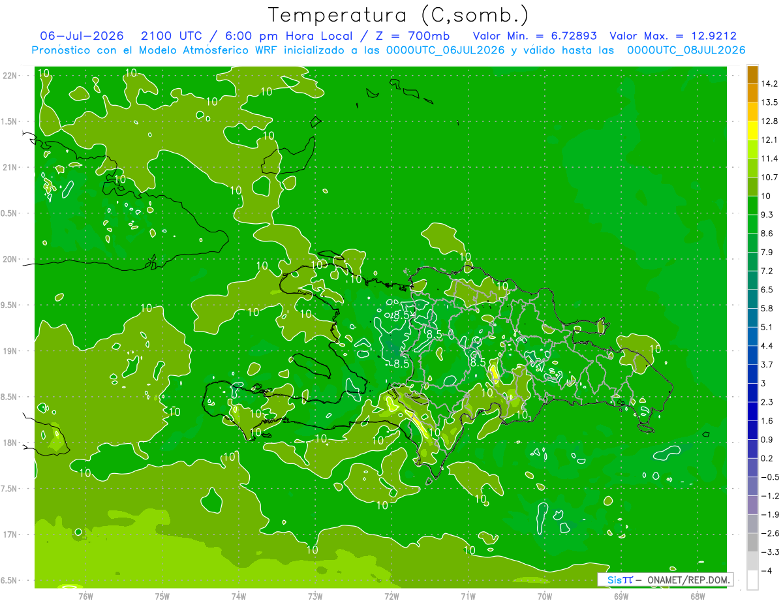Click the -4 legend value
The image size is (783, 605).
tap(766, 570)
